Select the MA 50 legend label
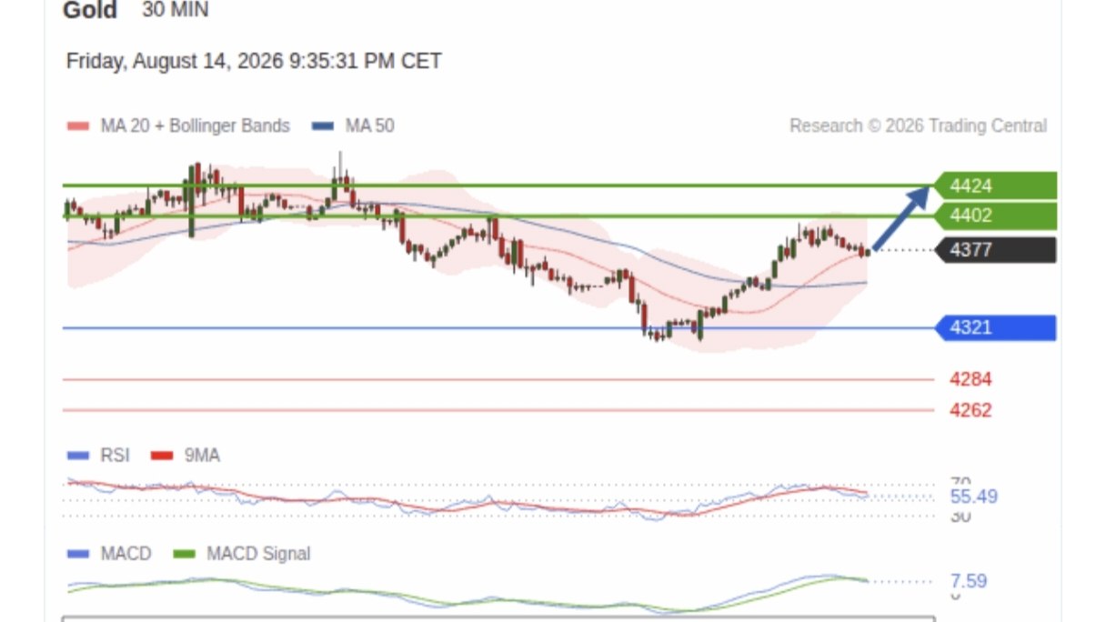The height and width of the screenshot is (622, 1106). pos(370,126)
